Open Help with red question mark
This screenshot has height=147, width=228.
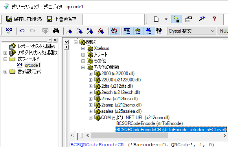coord(214,19)
